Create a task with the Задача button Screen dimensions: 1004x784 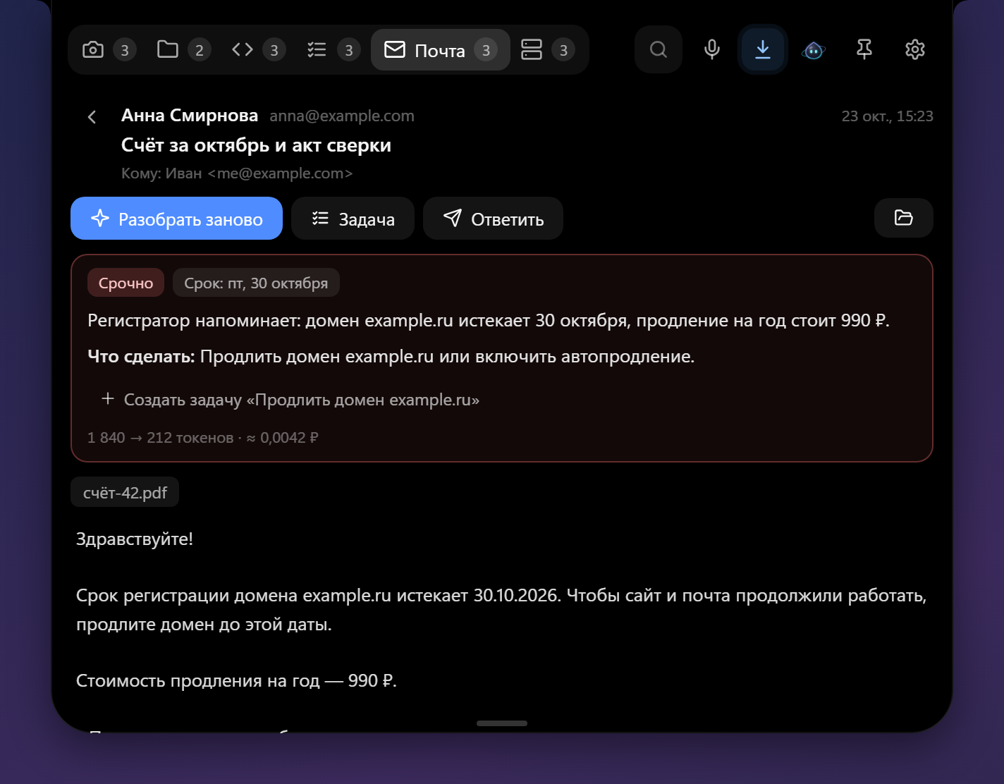[353, 219]
